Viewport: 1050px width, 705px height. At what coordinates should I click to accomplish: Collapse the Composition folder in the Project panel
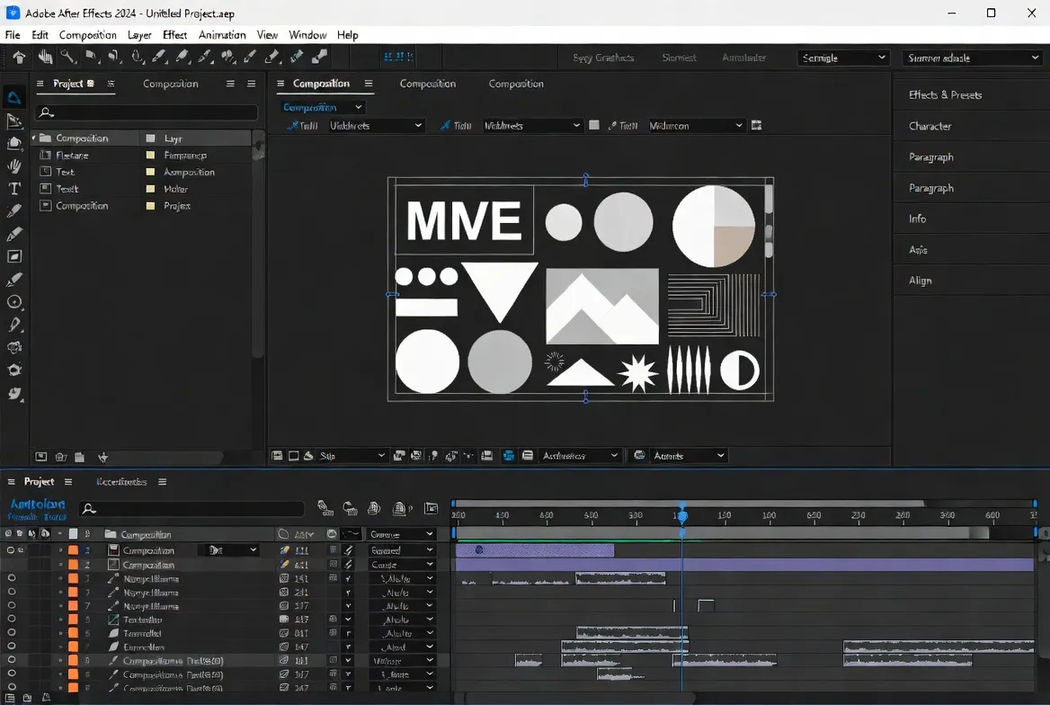[x=33, y=138]
